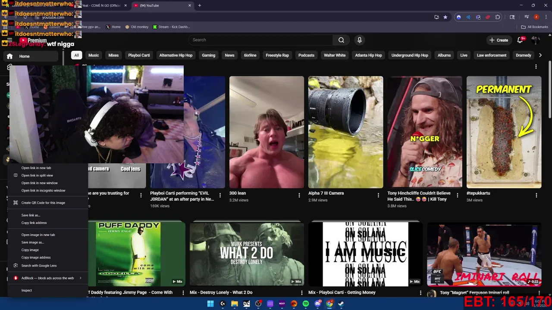
Task: Open the 300 lean short thumbnail
Action: pos(267,132)
